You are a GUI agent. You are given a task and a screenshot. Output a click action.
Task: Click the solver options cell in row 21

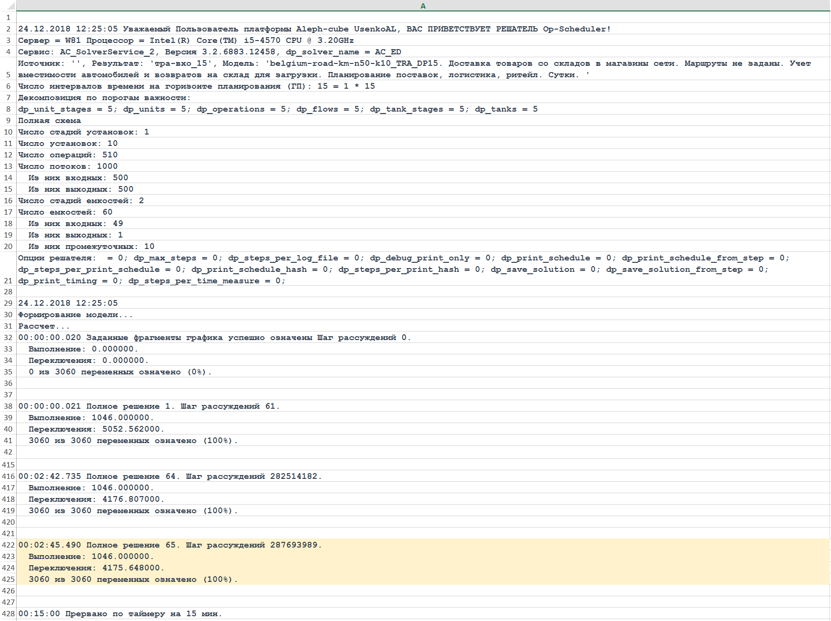tap(403, 269)
